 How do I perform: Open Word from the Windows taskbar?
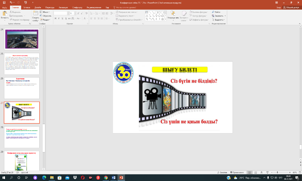114,178
